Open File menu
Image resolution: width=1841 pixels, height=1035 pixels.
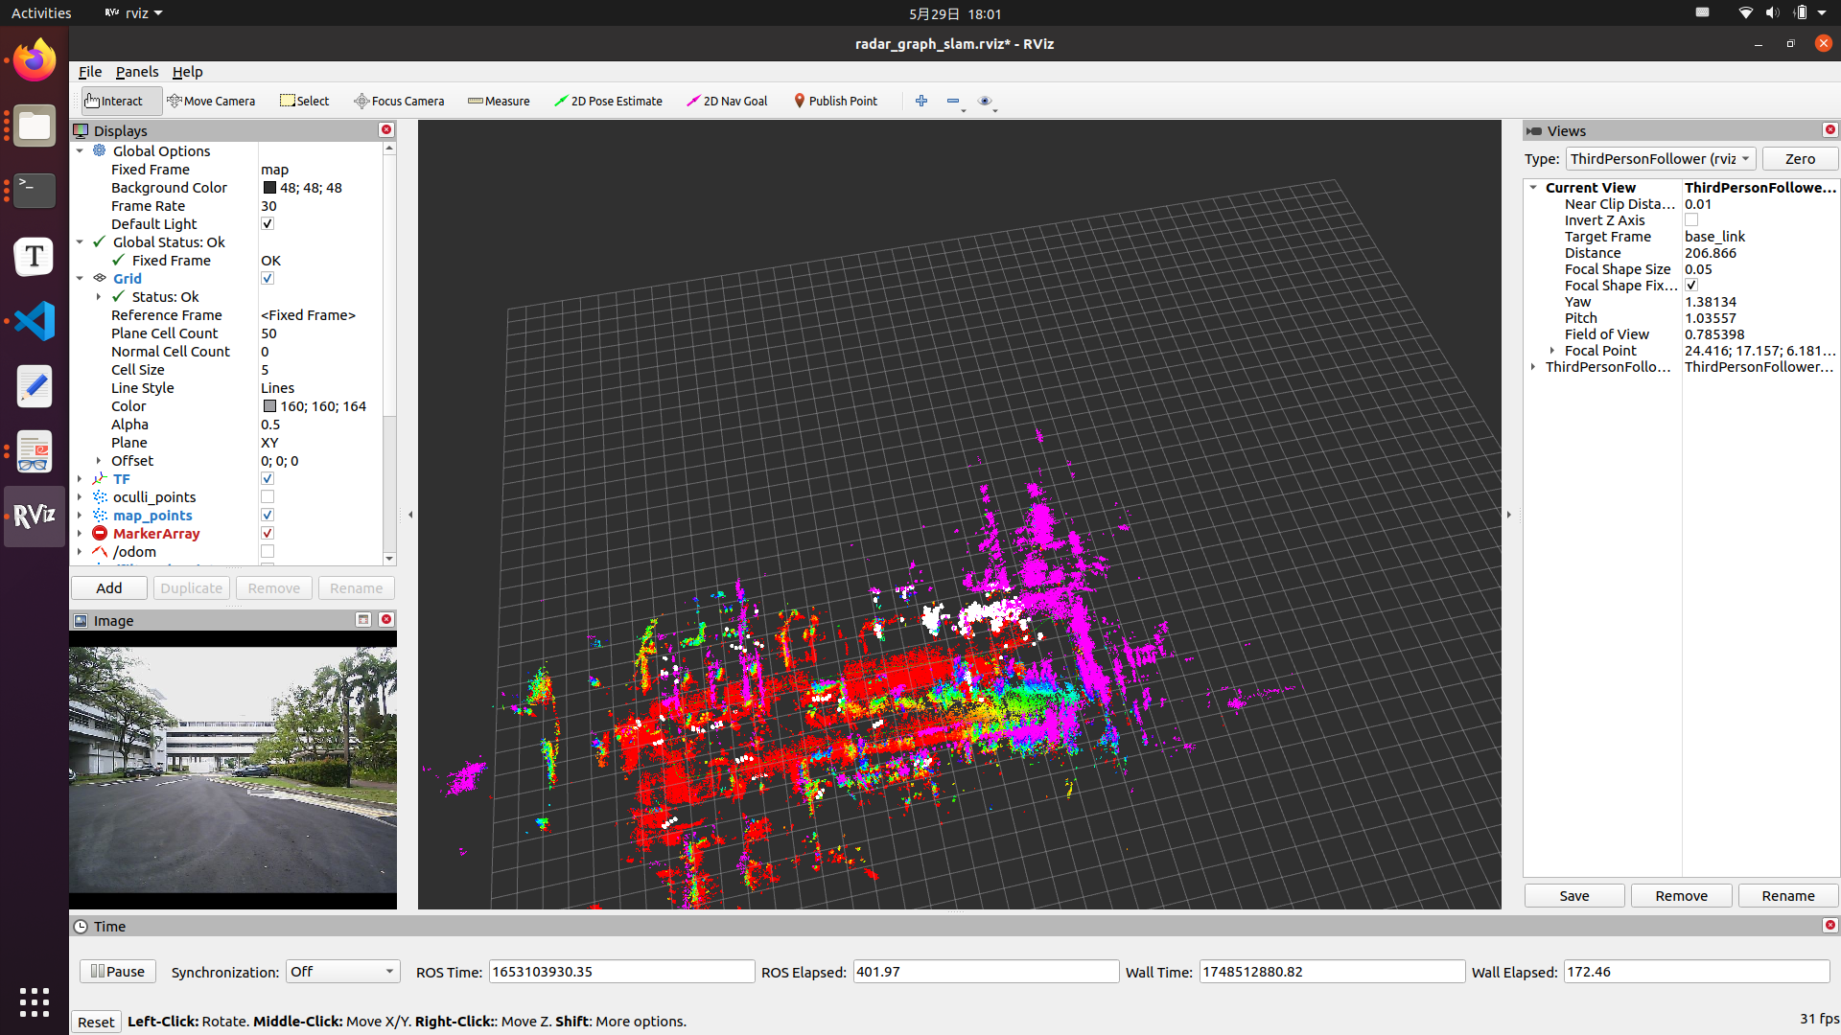pos(90,72)
